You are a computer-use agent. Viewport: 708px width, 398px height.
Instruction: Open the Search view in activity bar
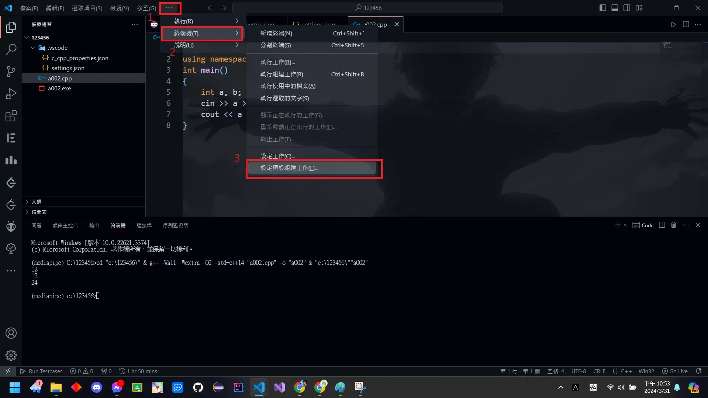(x=11, y=49)
